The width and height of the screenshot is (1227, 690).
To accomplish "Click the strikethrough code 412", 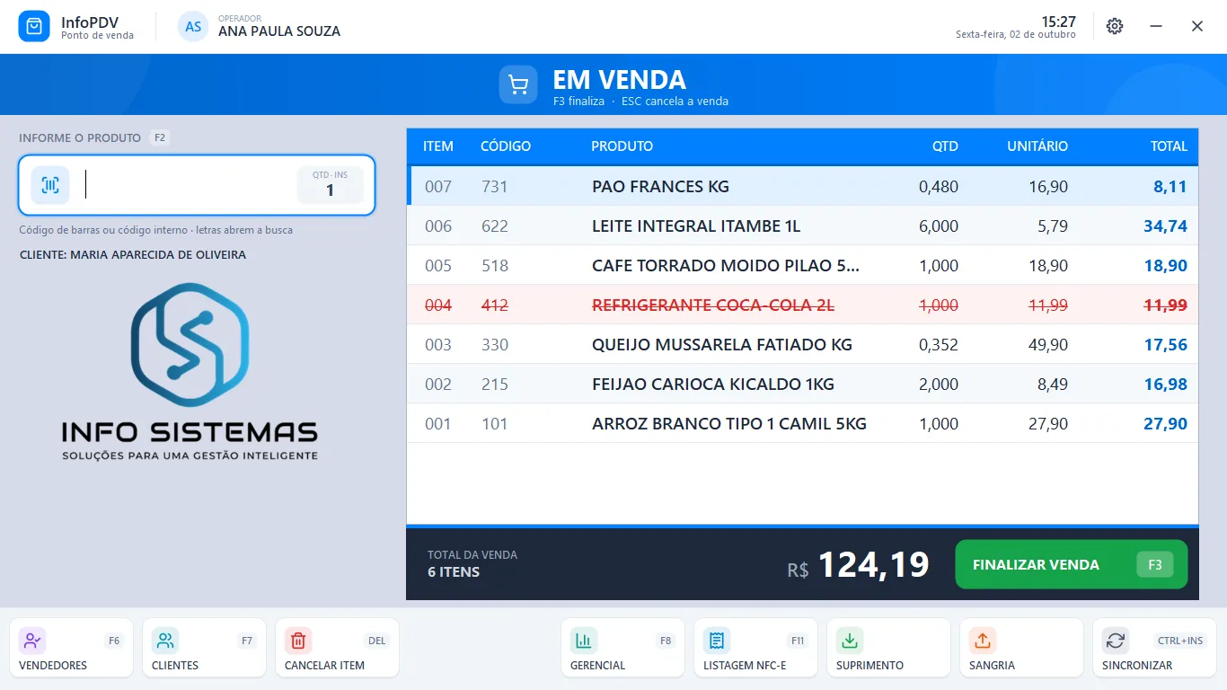I will [x=495, y=305].
